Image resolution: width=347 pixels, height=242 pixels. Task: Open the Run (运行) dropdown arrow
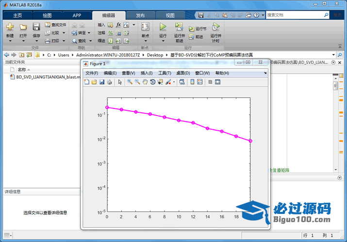[x=163, y=41]
